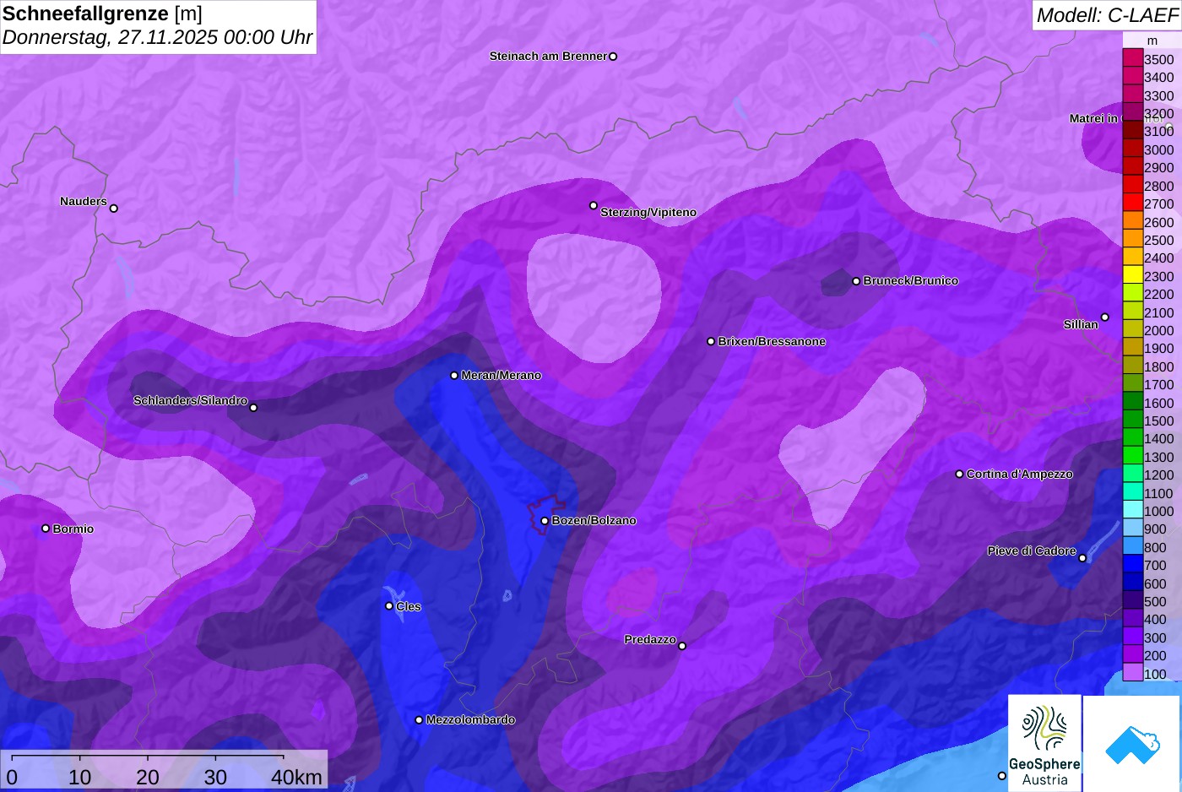Pick the 2500 m orange legend swatch

1133,239
